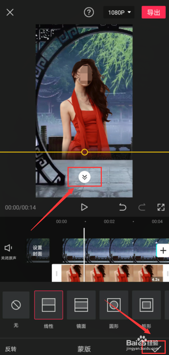Open the 1080P resolution dropdown

[119, 12]
